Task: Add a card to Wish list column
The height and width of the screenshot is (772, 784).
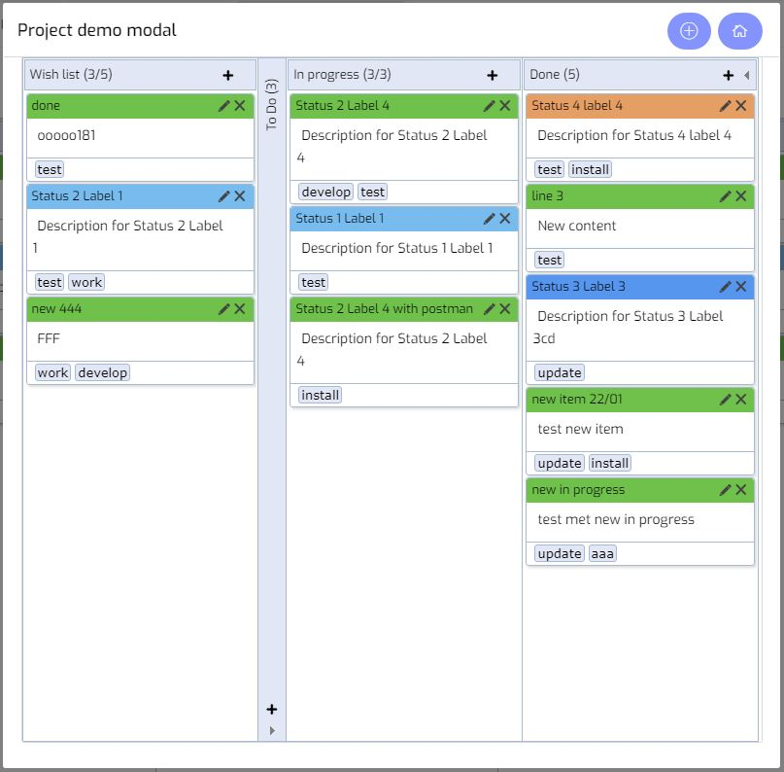Action: 228,75
